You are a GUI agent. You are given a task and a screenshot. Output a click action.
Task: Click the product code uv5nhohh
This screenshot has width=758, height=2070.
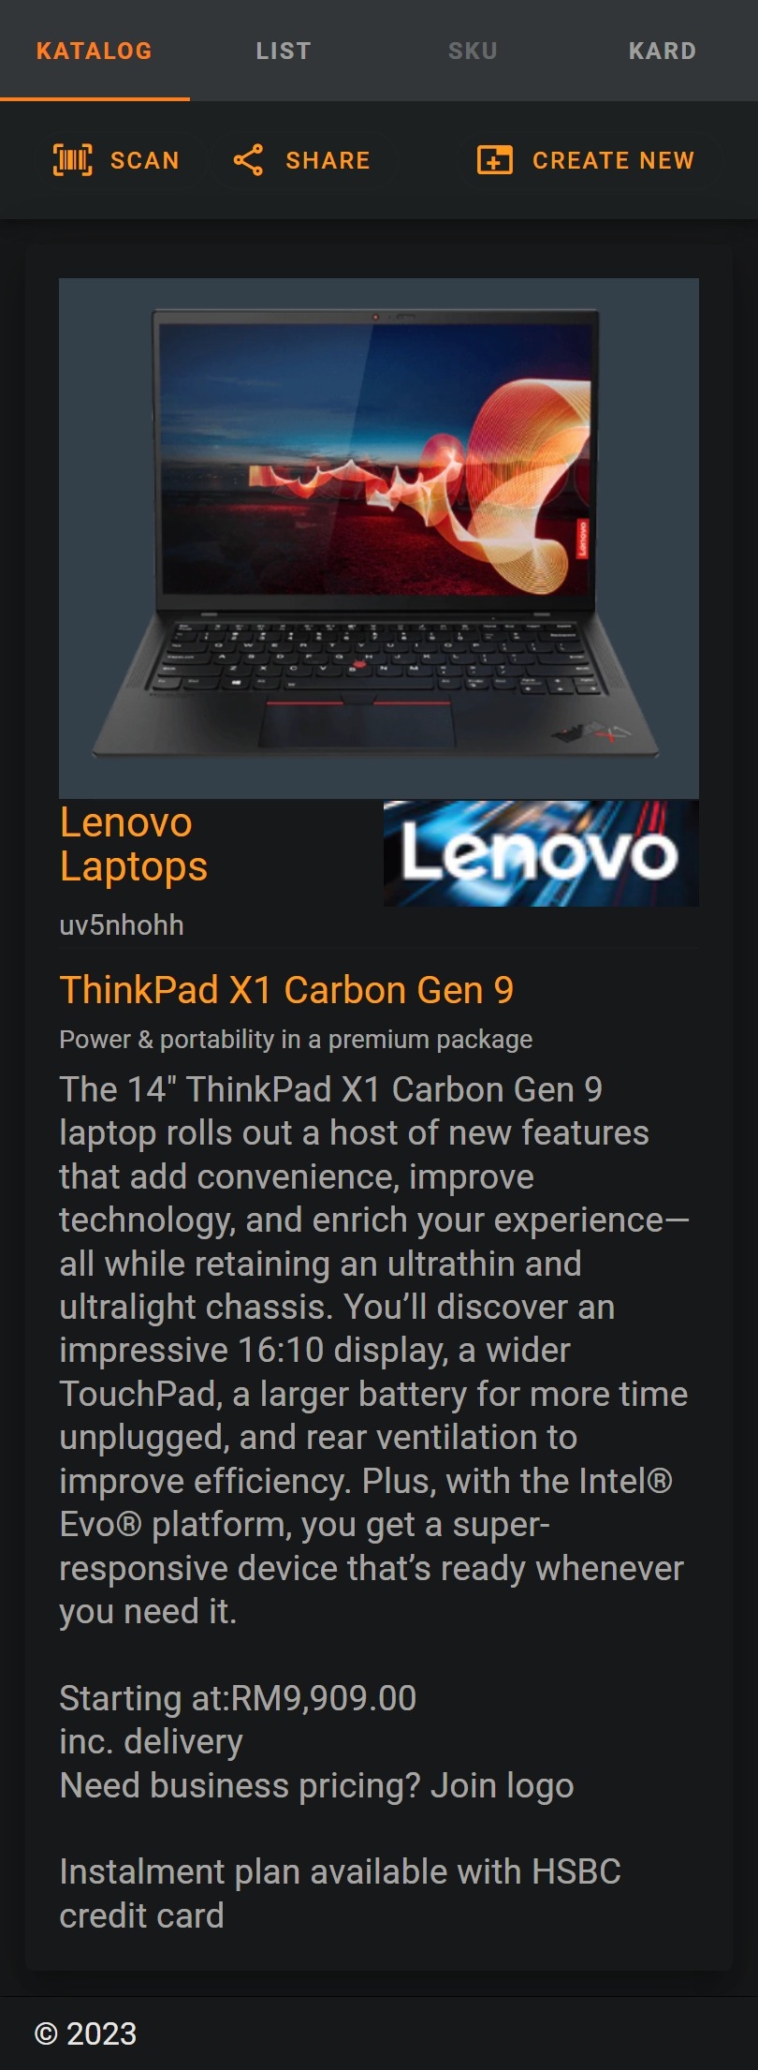coord(122,925)
